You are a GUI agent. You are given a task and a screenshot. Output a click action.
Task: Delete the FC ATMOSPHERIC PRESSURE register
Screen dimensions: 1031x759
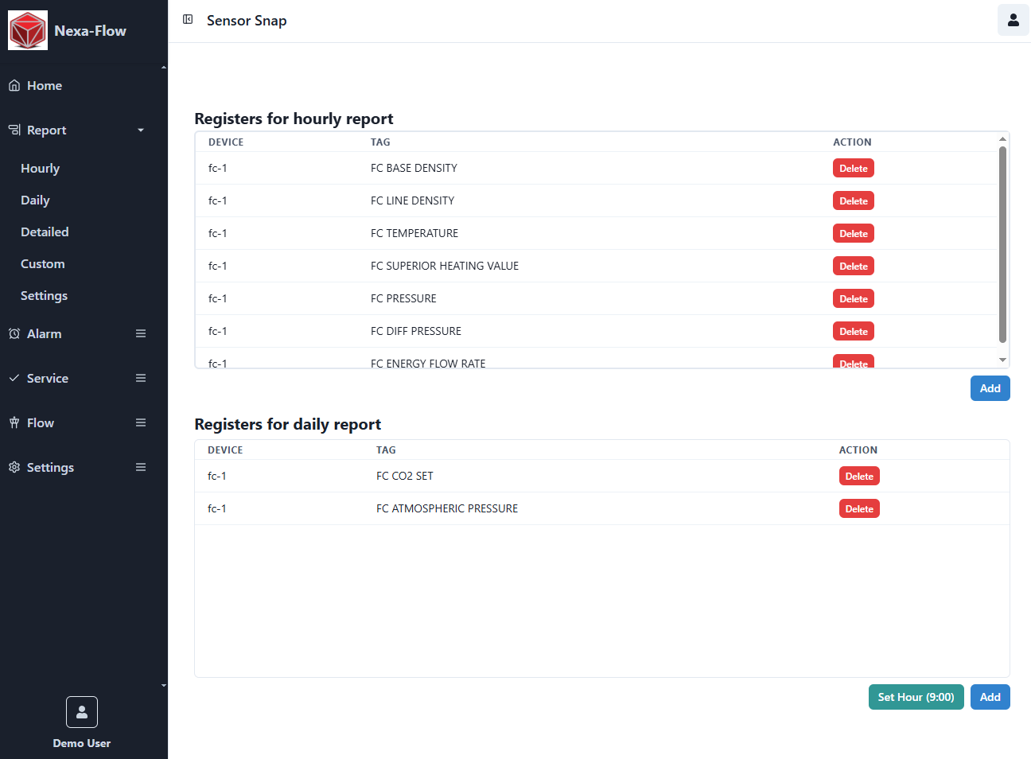pyautogui.click(x=858, y=509)
